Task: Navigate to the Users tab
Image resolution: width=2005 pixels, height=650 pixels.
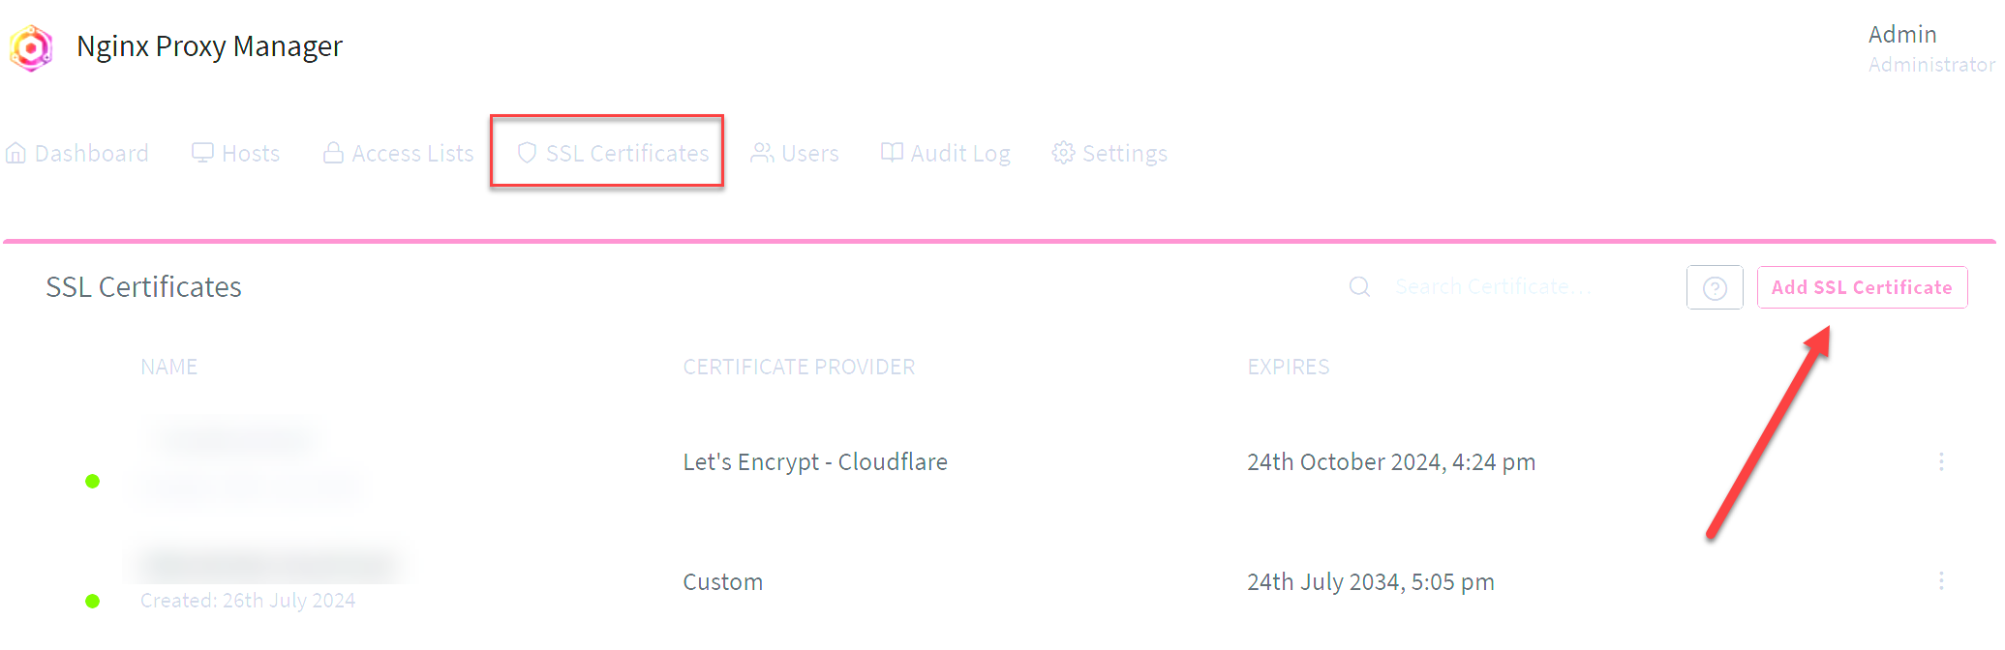Action: (x=796, y=154)
